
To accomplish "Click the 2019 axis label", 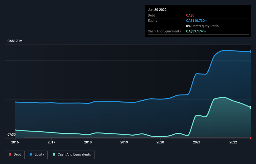I will click(124, 142).
